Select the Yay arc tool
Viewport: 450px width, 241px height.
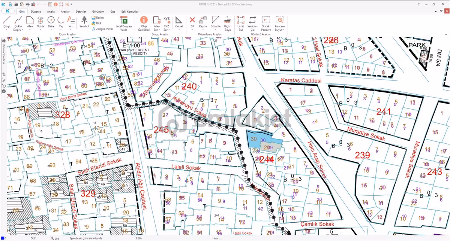click(61, 22)
